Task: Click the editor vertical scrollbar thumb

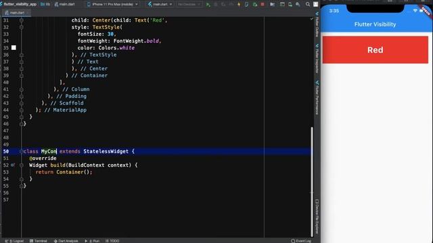Action: [312, 182]
